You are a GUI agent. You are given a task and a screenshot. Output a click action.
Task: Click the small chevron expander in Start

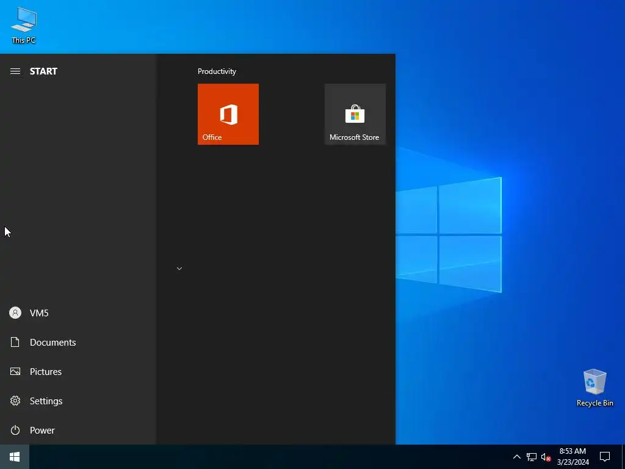pyautogui.click(x=179, y=269)
